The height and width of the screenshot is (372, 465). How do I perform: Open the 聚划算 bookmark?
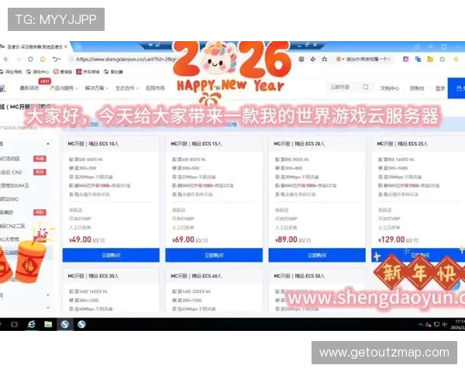click(113, 72)
